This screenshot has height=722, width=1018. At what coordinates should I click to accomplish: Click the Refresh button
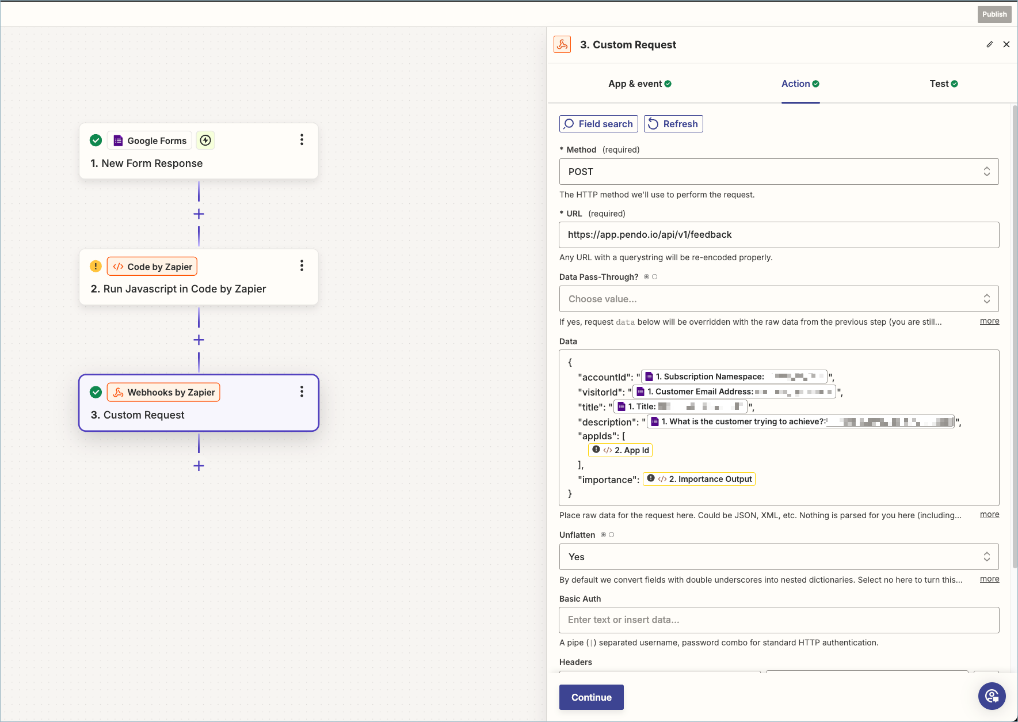point(673,124)
